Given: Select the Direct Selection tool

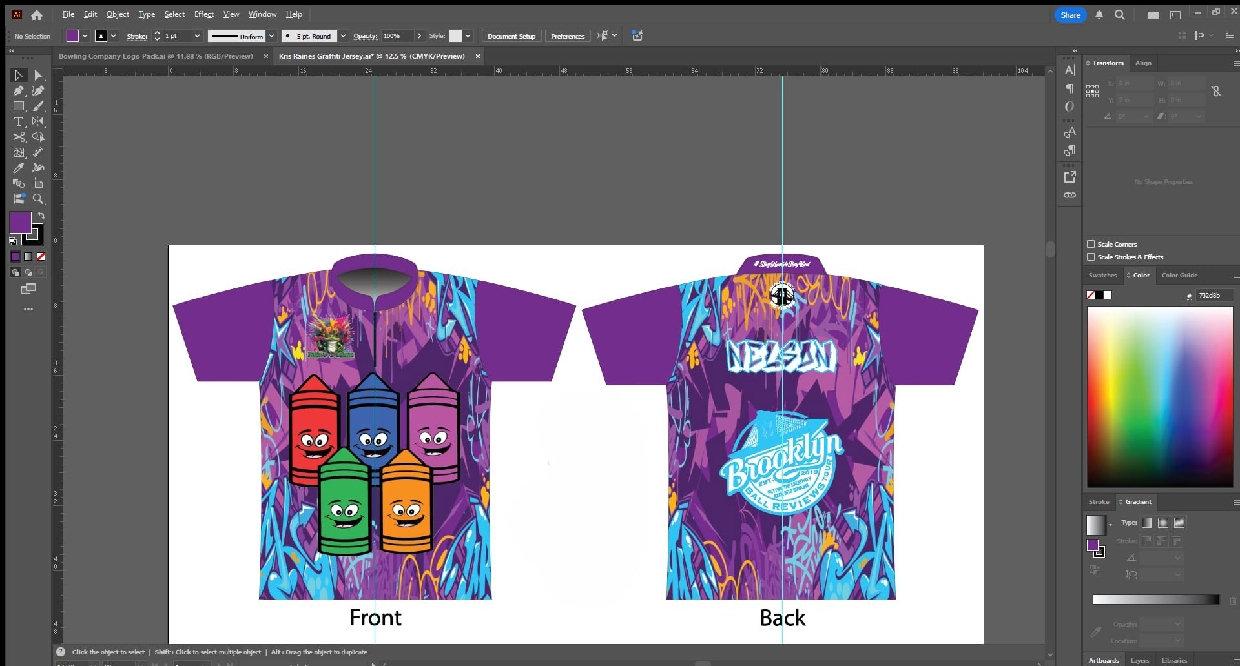Looking at the screenshot, I should pyautogui.click(x=39, y=76).
